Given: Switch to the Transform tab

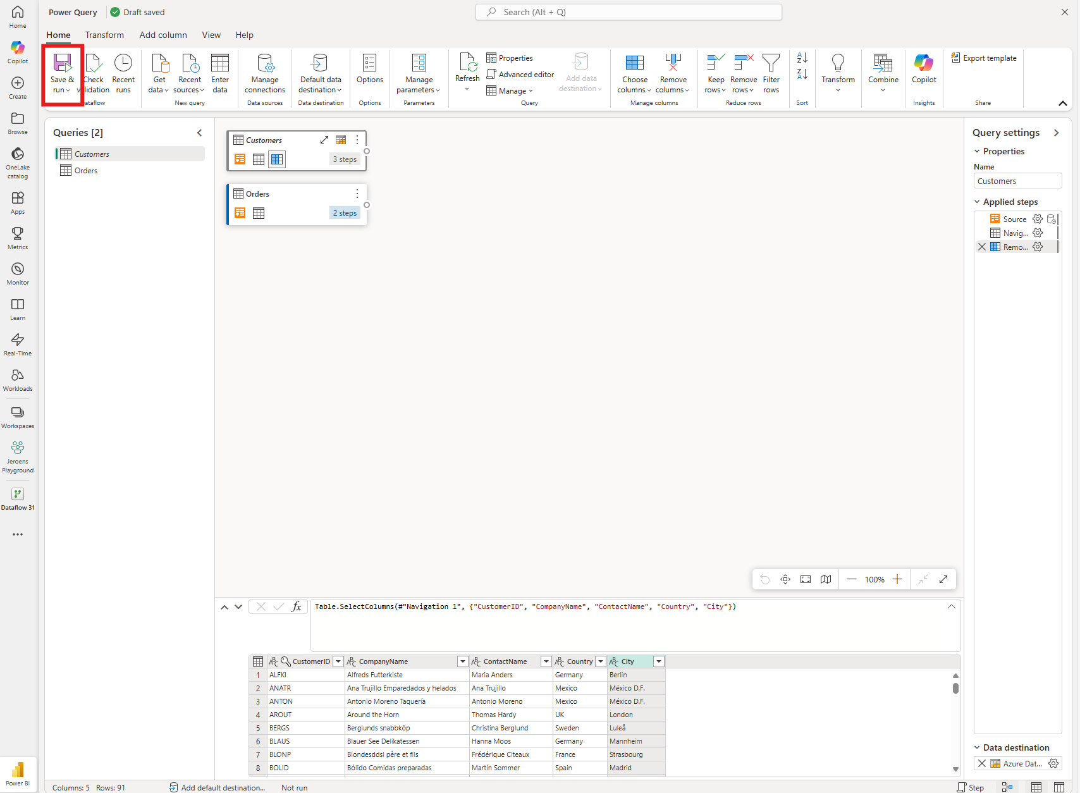Looking at the screenshot, I should [x=105, y=35].
